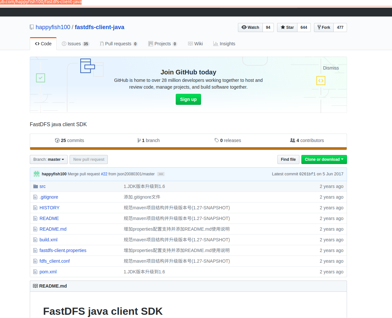Expand the commit message ellipsis button
392x318 pixels.
click(x=161, y=174)
